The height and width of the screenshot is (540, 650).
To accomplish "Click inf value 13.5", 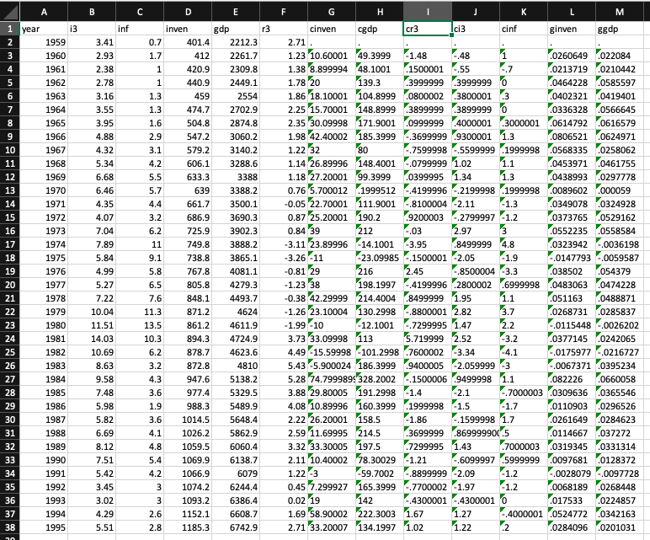I will coord(140,325).
